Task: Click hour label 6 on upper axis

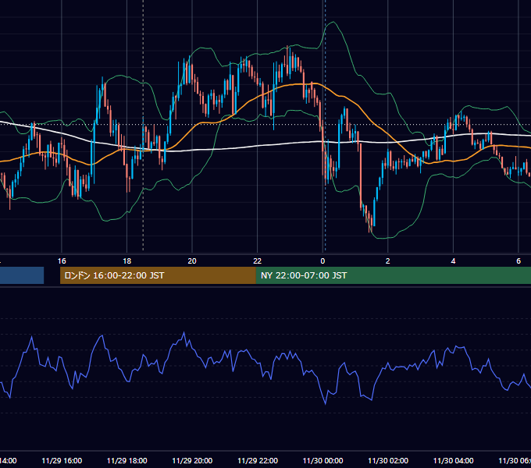Action: click(519, 261)
